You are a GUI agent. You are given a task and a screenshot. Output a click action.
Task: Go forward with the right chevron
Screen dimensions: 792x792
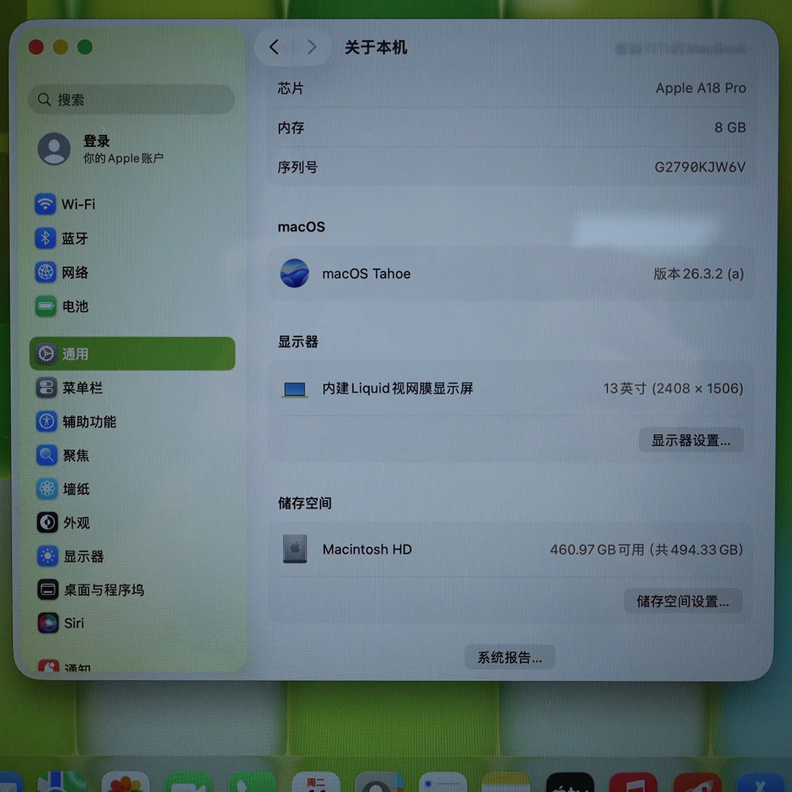[312, 48]
